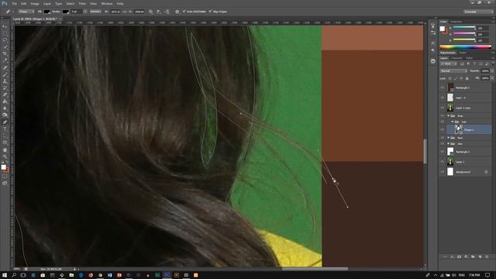Click the shape width input field
496x279 pixels.
pyautogui.click(x=115, y=12)
